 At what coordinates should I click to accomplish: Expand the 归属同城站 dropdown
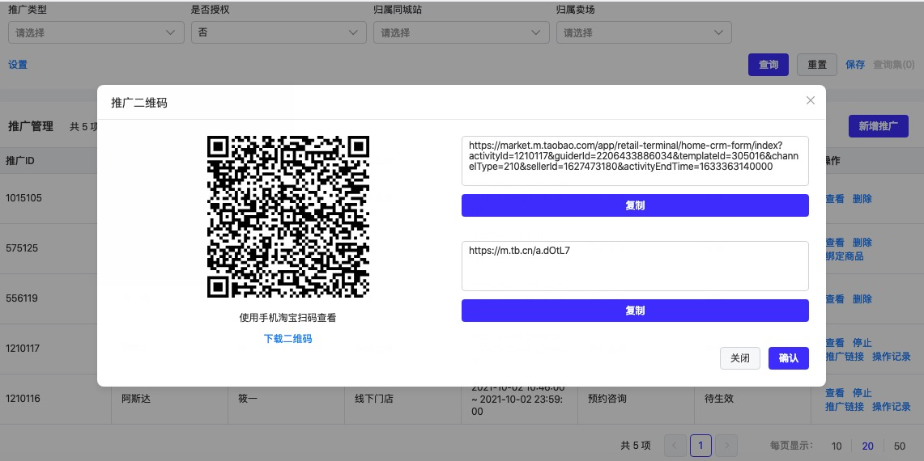click(x=462, y=32)
